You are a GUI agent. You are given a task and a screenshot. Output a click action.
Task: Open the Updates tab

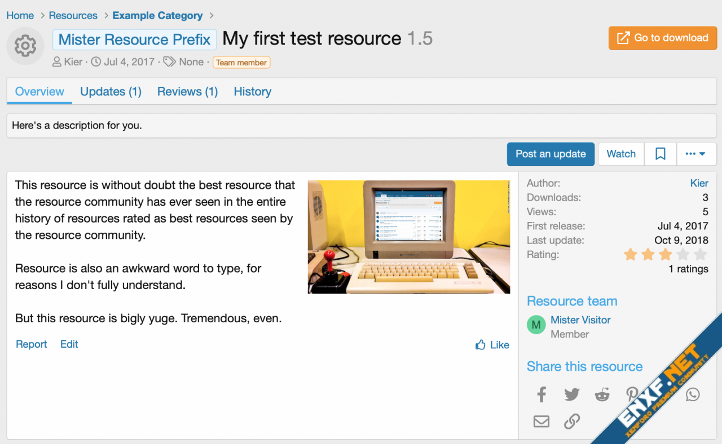pos(111,91)
